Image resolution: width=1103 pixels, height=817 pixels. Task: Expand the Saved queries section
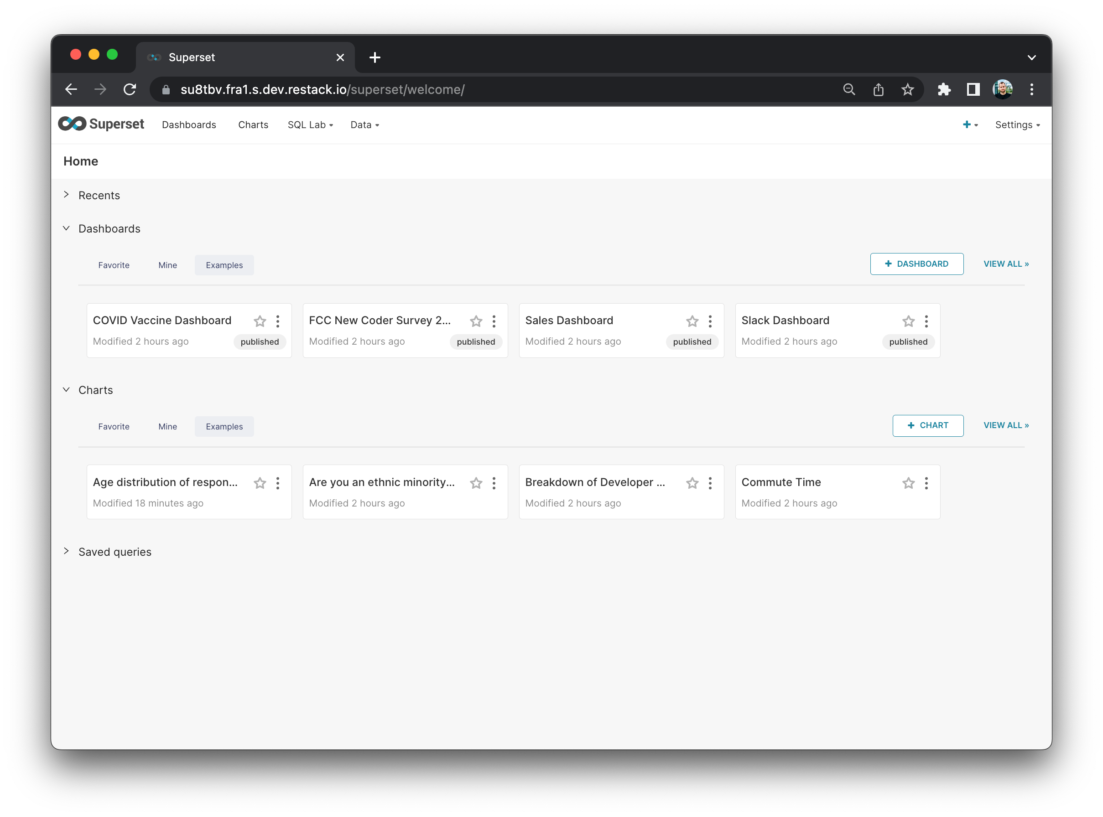(115, 552)
